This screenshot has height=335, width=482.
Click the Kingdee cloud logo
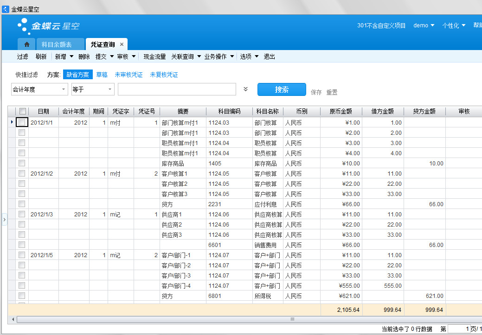point(48,26)
